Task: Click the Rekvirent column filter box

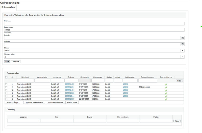Action: (25, 81)
